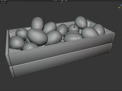The height and width of the screenshot is (91, 122).
Task: Open the pivot point dropdown
Action: 60,1
